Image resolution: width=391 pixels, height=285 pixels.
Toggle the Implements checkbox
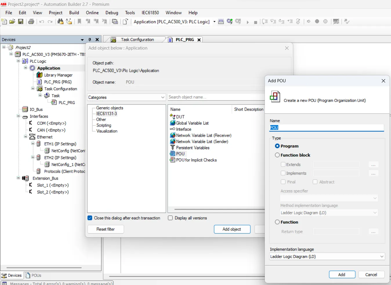point(283,173)
